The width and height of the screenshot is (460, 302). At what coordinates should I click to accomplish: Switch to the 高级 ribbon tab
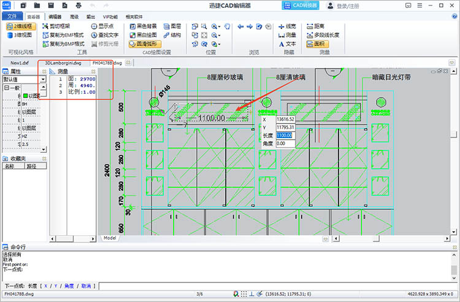coord(74,17)
